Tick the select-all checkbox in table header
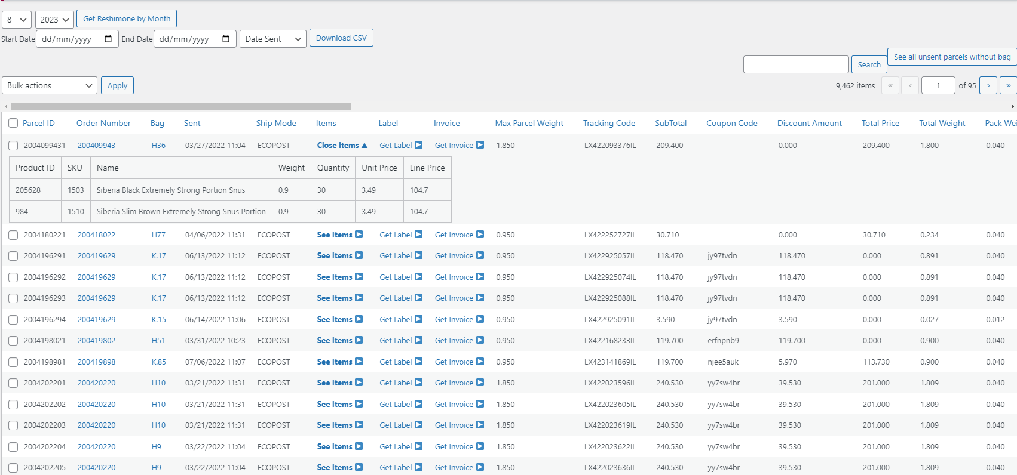1017x475 pixels. (13, 123)
